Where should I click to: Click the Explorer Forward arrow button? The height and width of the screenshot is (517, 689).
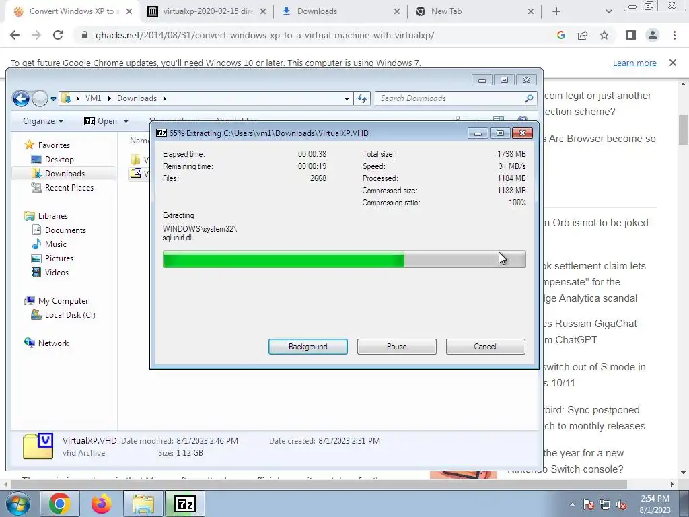pyautogui.click(x=40, y=98)
